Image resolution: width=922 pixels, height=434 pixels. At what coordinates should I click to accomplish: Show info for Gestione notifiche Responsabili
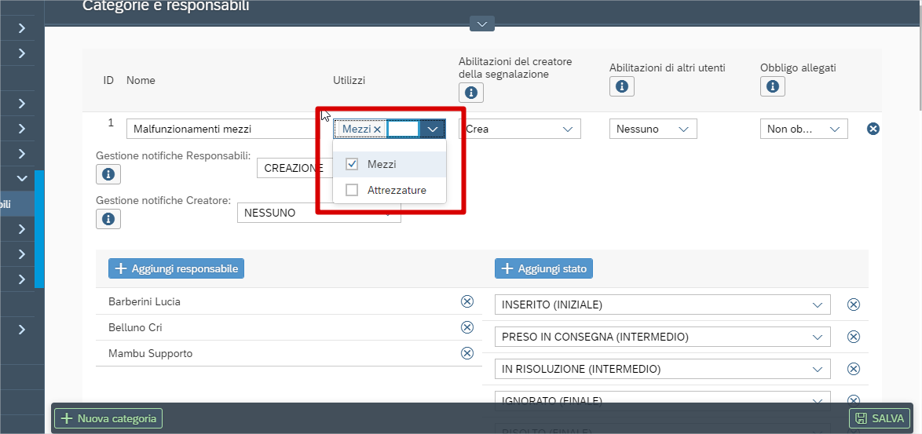108,174
